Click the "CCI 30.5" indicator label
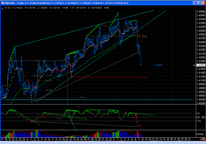The height and width of the screenshot is (144, 206). pyautogui.click(x=201, y=117)
